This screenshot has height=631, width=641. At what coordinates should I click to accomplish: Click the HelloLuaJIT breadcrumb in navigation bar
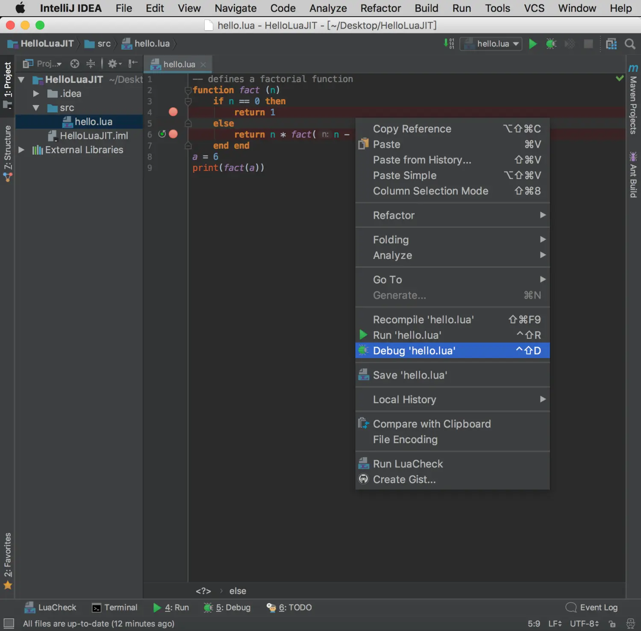(x=41, y=44)
